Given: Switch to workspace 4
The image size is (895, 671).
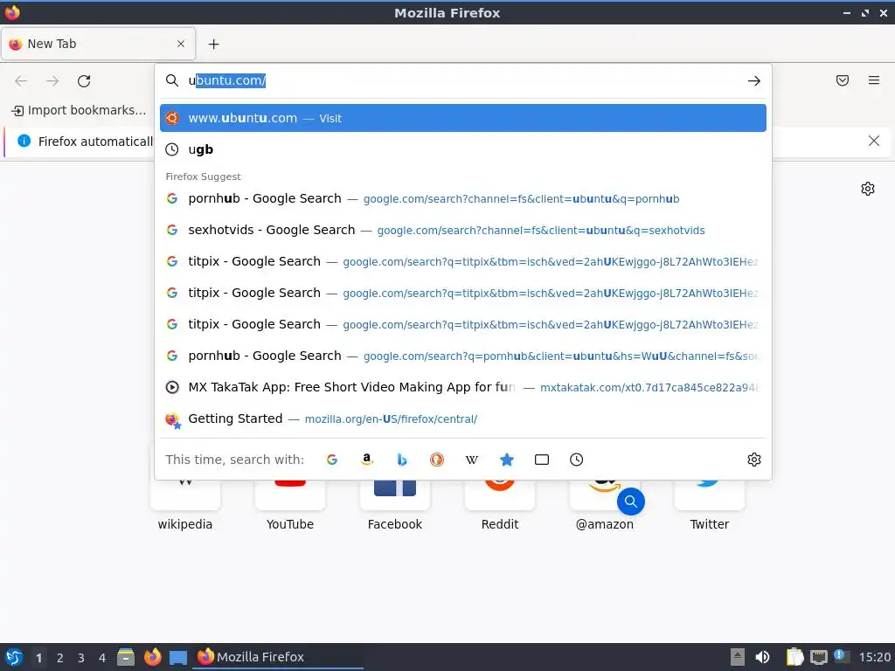Looking at the screenshot, I should 102,658.
